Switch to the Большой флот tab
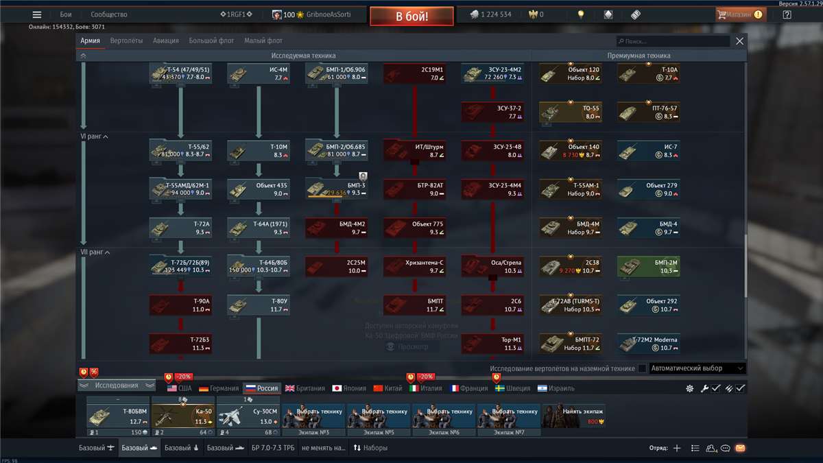Viewport: 823px width, 463px height. click(211, 40)
